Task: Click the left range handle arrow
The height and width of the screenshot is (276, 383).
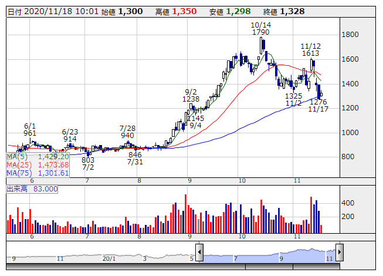Action: (x=199, y=252)
